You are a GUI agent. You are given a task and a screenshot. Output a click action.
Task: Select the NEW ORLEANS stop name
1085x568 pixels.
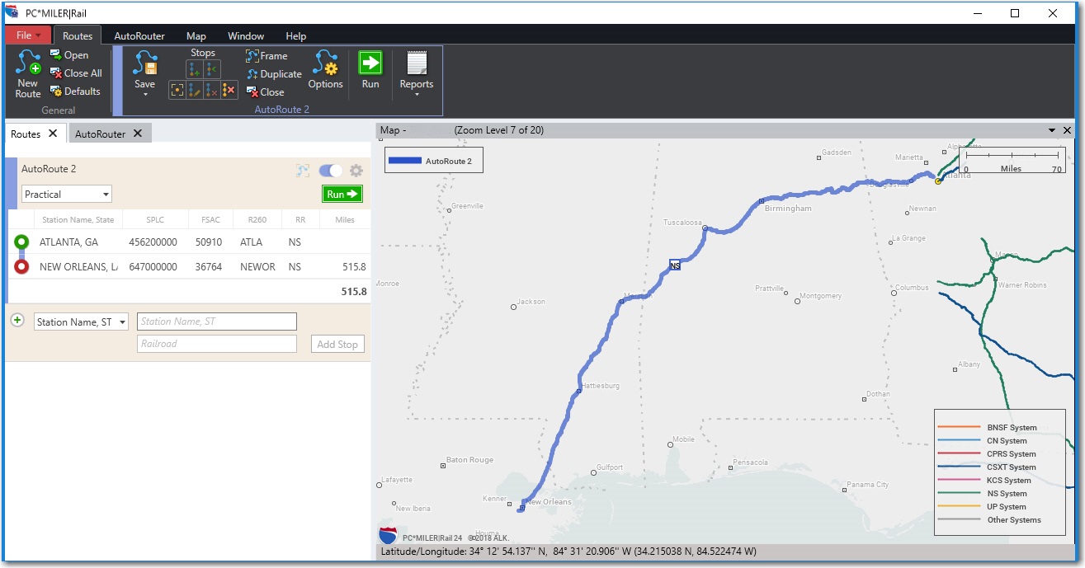point(78,267)
